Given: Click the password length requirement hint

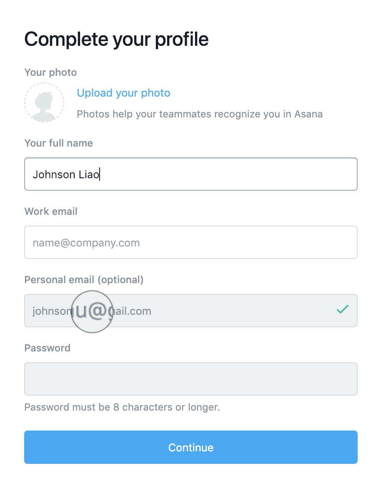Looking at the screenshot, I should (x=122, y=407).
